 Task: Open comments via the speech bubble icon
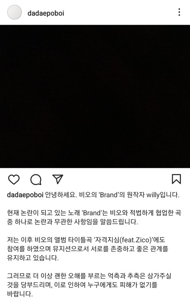pyautogui.click(x=36, y=179)
